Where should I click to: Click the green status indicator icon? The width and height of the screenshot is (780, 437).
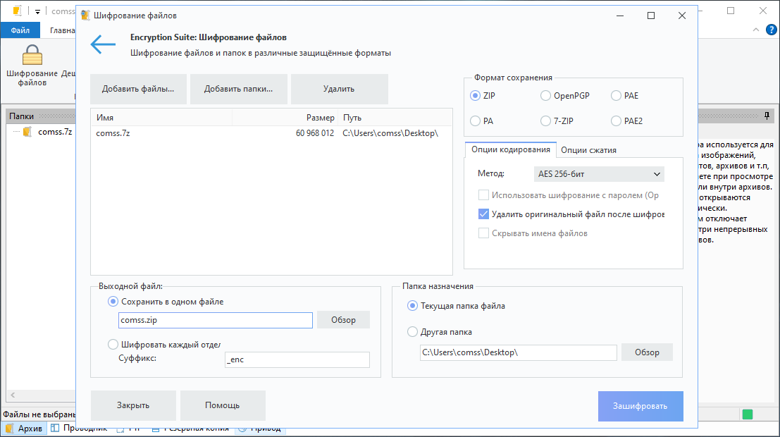[x=747, y=414]
